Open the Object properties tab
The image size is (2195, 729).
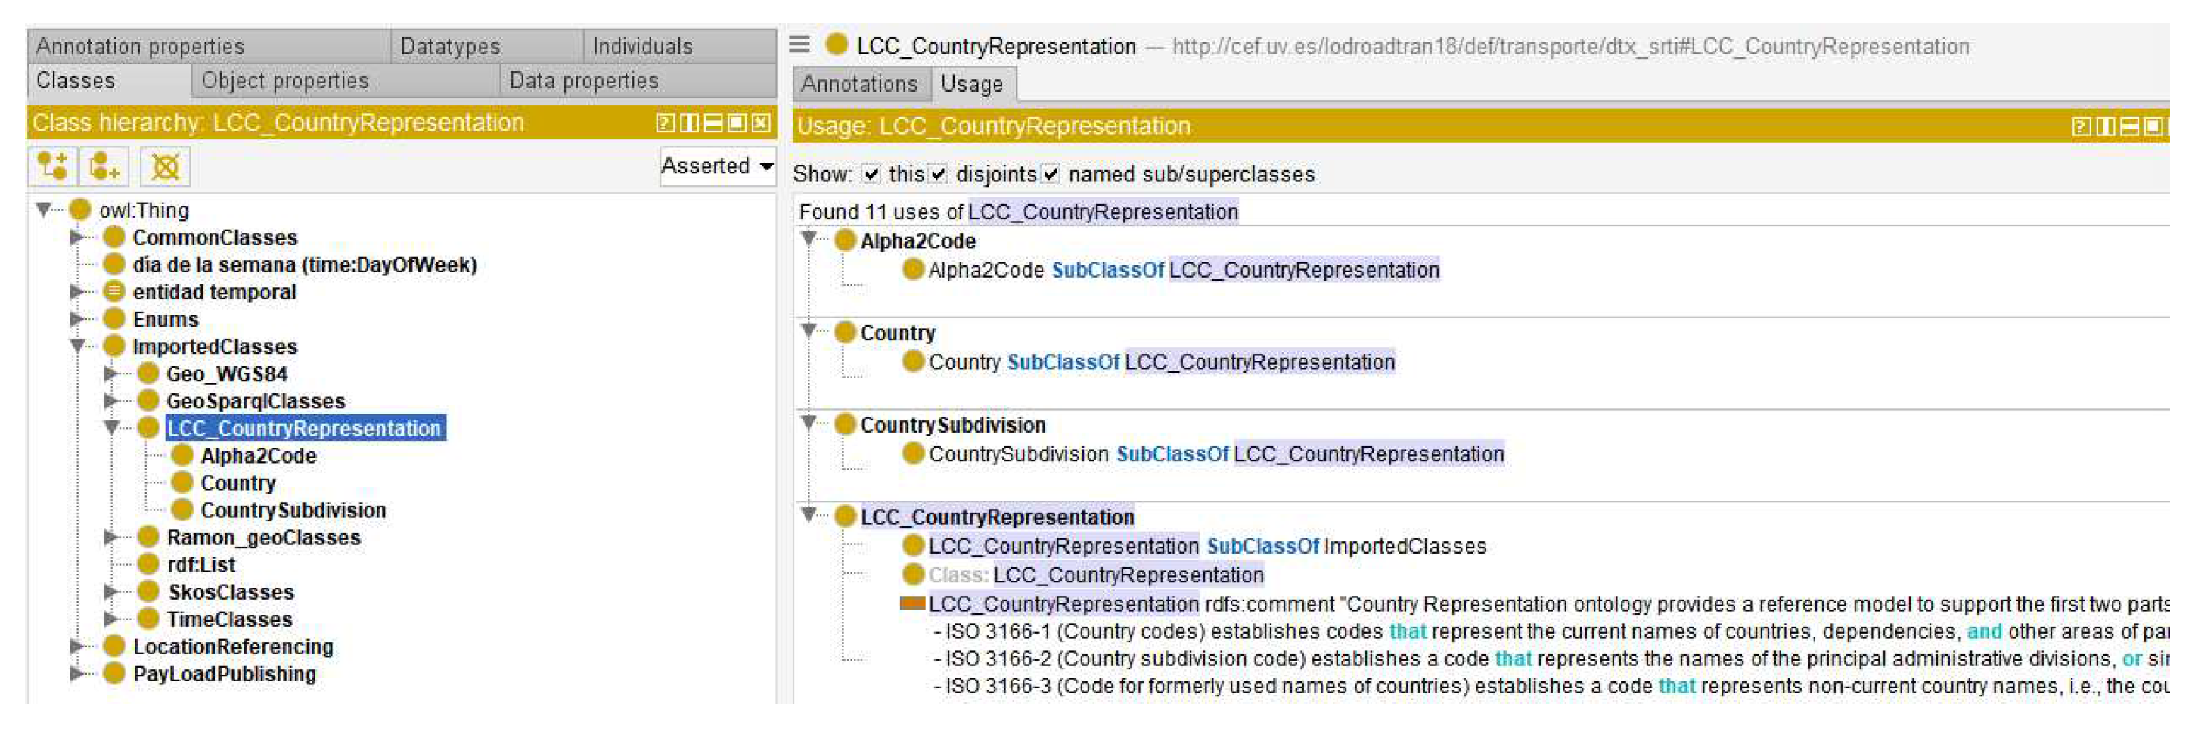click(x=284, y=81)
